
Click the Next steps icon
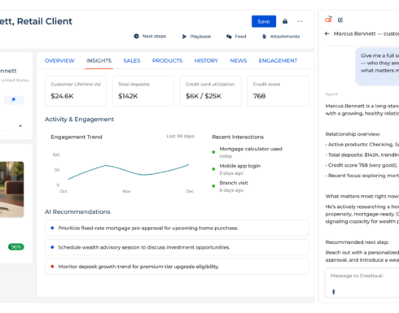[136, 37]
